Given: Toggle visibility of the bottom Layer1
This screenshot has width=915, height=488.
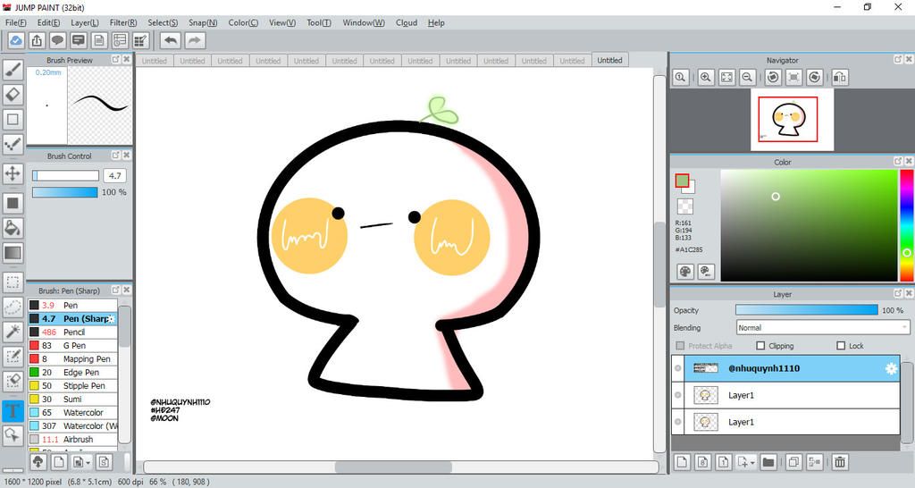Looking at the screenshot, I should coord(677,422).
